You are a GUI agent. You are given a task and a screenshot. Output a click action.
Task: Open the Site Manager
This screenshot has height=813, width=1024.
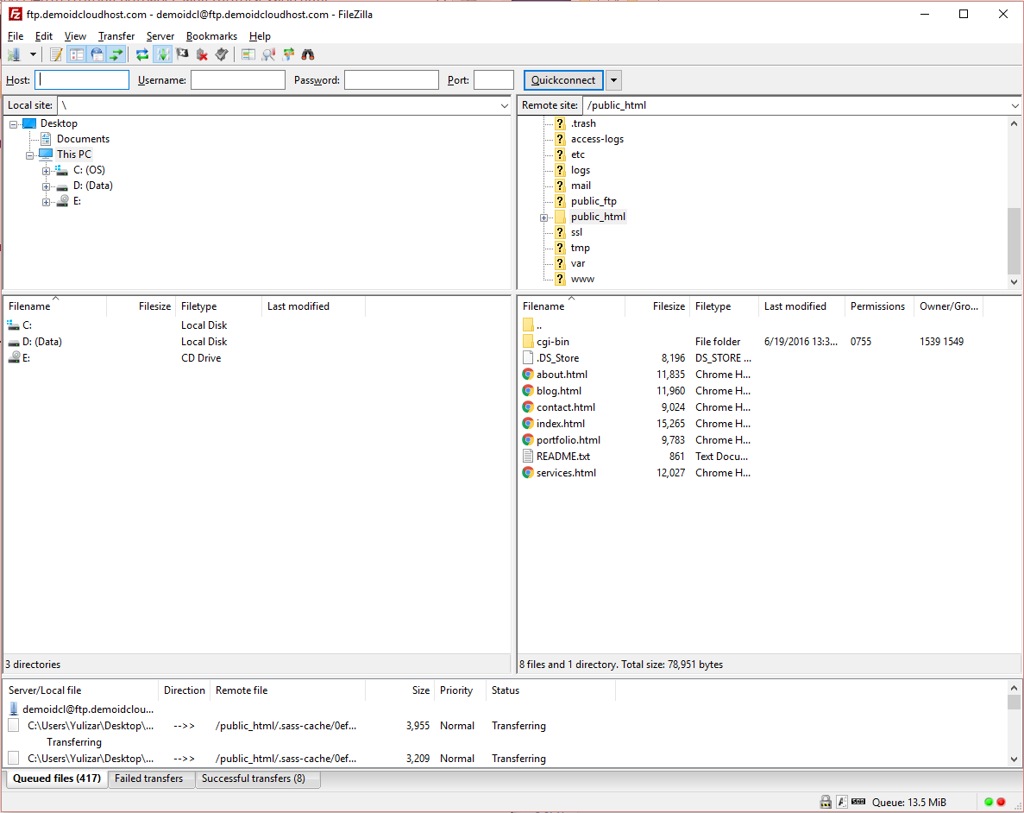click(x=14, y=54)
